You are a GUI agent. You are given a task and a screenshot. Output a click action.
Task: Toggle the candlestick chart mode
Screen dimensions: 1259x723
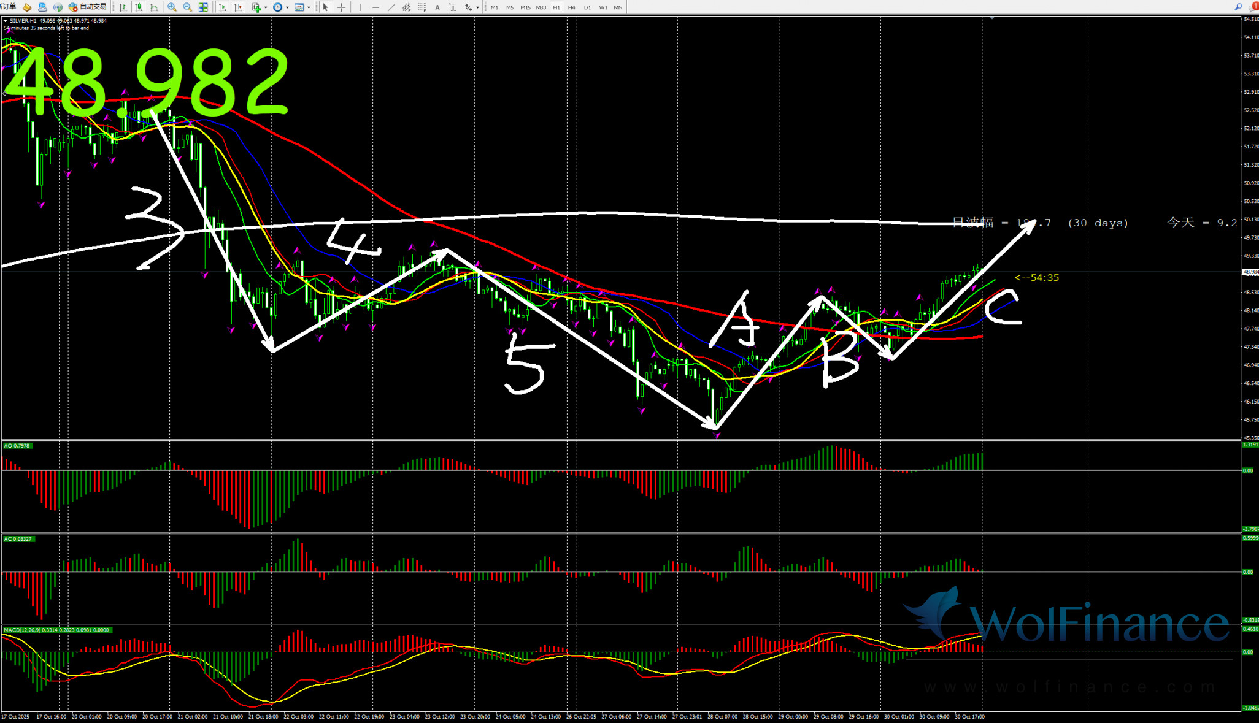139,7
